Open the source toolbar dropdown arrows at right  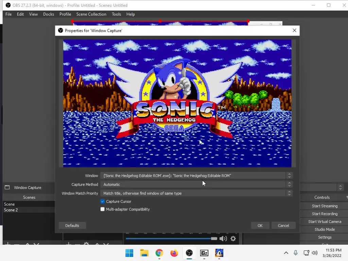pyautogui.click(x=340, y=188)
